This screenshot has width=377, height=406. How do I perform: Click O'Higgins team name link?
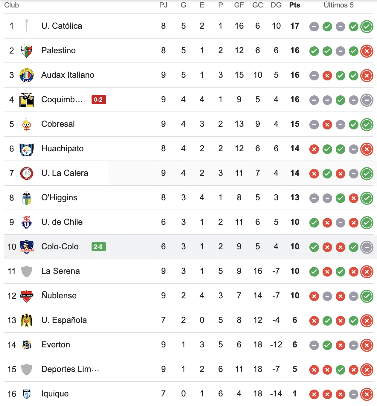[x=59, y=198]
